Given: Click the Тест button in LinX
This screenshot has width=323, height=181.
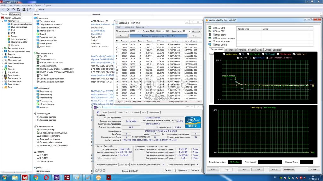Looking at the screenshot, I should [x=122, y=36].
